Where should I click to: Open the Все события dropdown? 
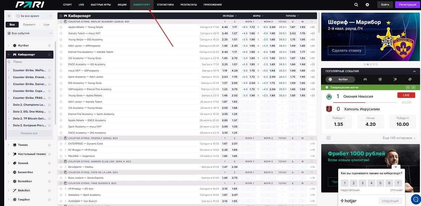coord(30,33)
